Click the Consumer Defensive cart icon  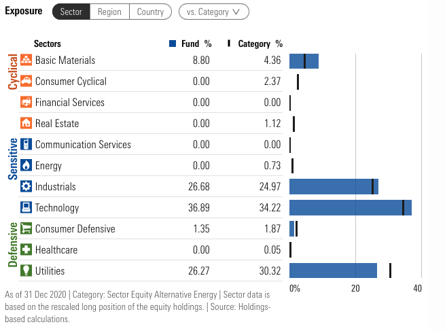tap(26, 229)
